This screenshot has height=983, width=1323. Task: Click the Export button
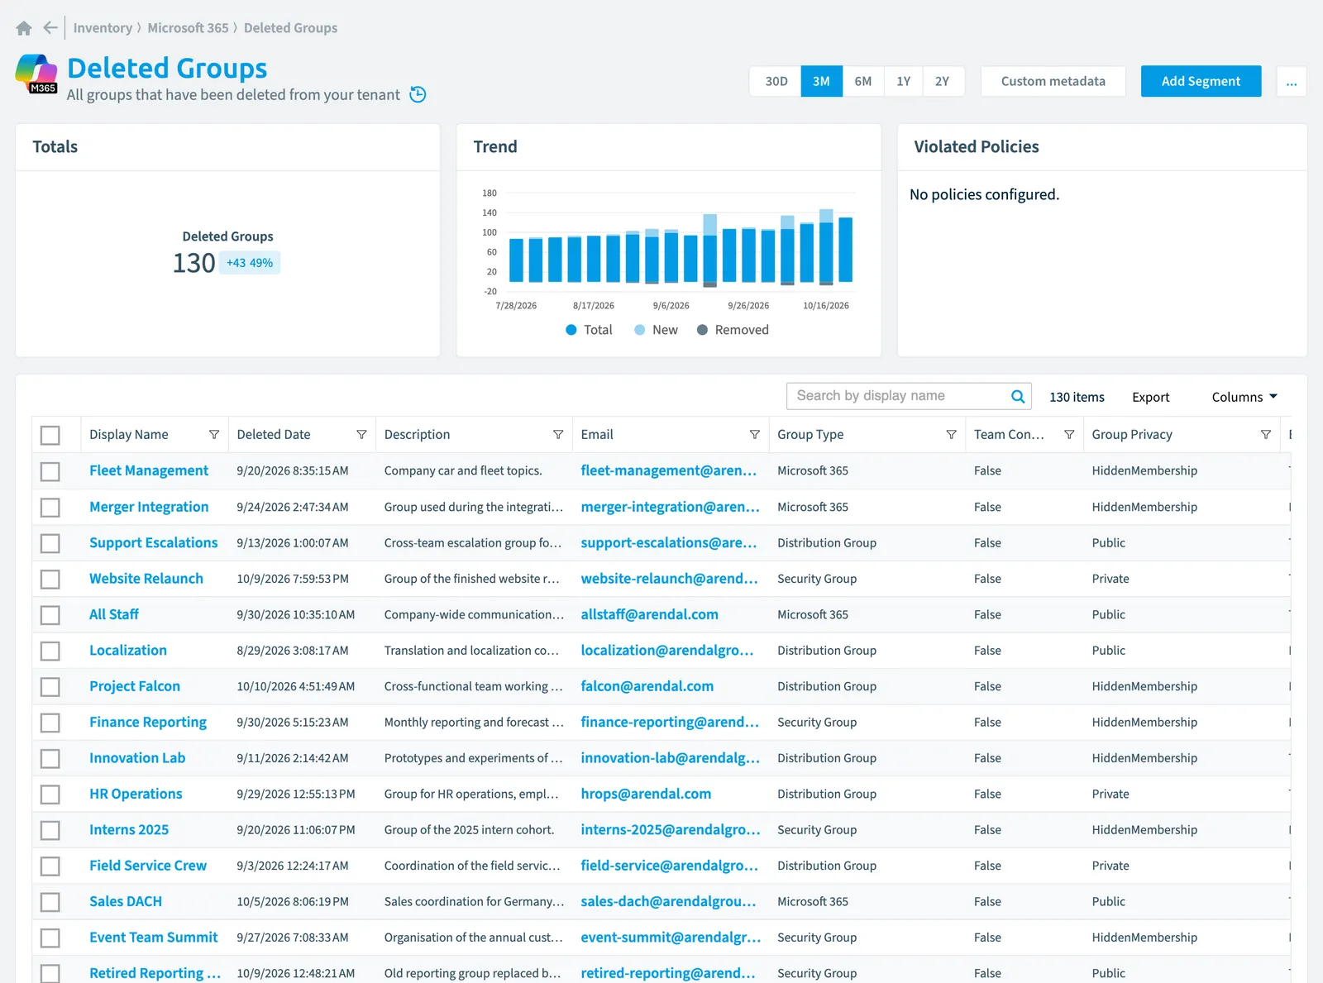1151,398
